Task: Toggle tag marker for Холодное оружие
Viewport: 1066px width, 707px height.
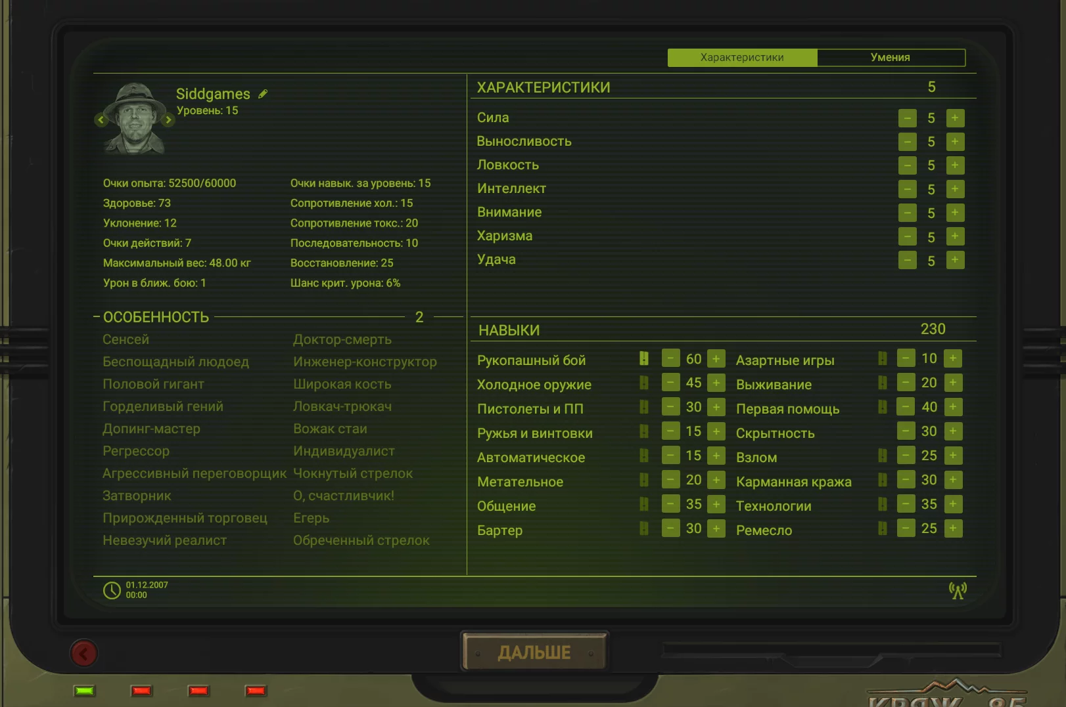Action: click(x=644, y=383)
